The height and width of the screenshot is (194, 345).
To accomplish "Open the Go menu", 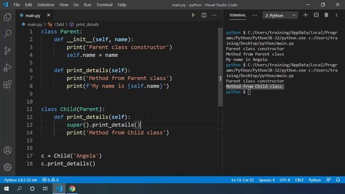I will click(76, 5).
